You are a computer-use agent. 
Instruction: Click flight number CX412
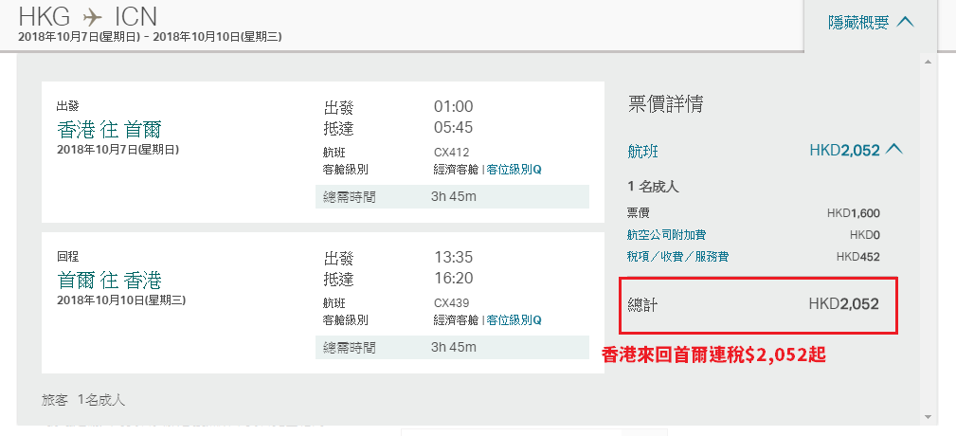[x=451, y=153]
